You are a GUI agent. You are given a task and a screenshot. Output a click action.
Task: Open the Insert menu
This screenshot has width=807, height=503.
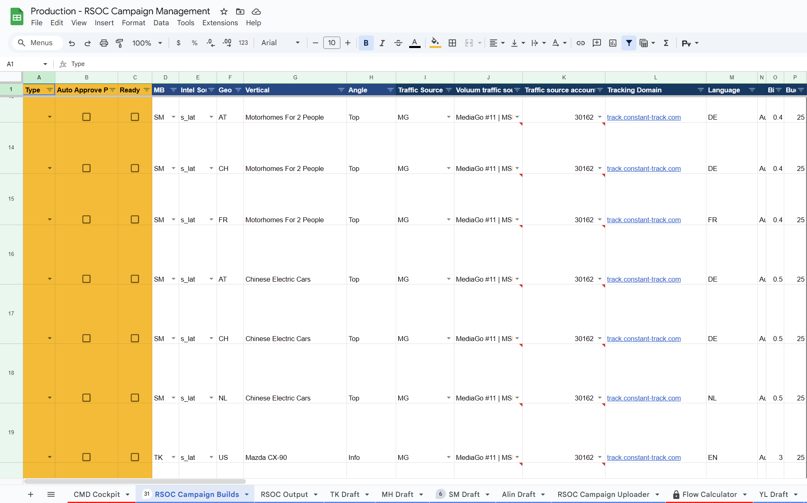pyautogui.click(x=104, y=23)
